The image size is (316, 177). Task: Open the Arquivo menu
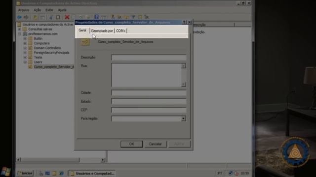point(24,10)
